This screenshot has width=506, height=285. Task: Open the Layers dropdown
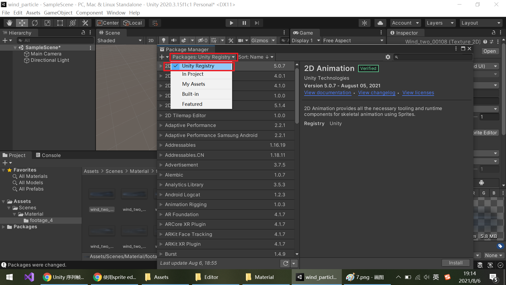[440, 23]
